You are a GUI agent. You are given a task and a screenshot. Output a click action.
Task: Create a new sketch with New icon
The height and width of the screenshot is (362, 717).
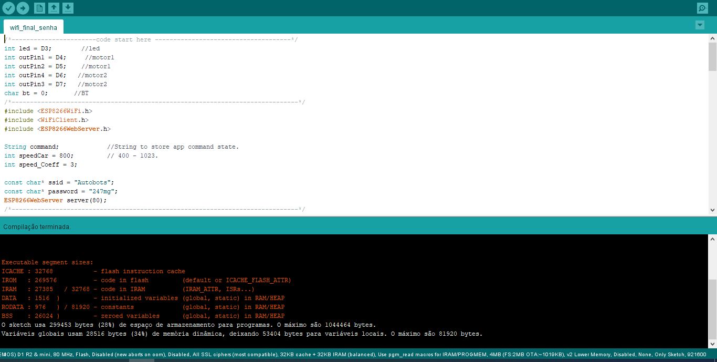pyautogui.click(x=39, y=8)
